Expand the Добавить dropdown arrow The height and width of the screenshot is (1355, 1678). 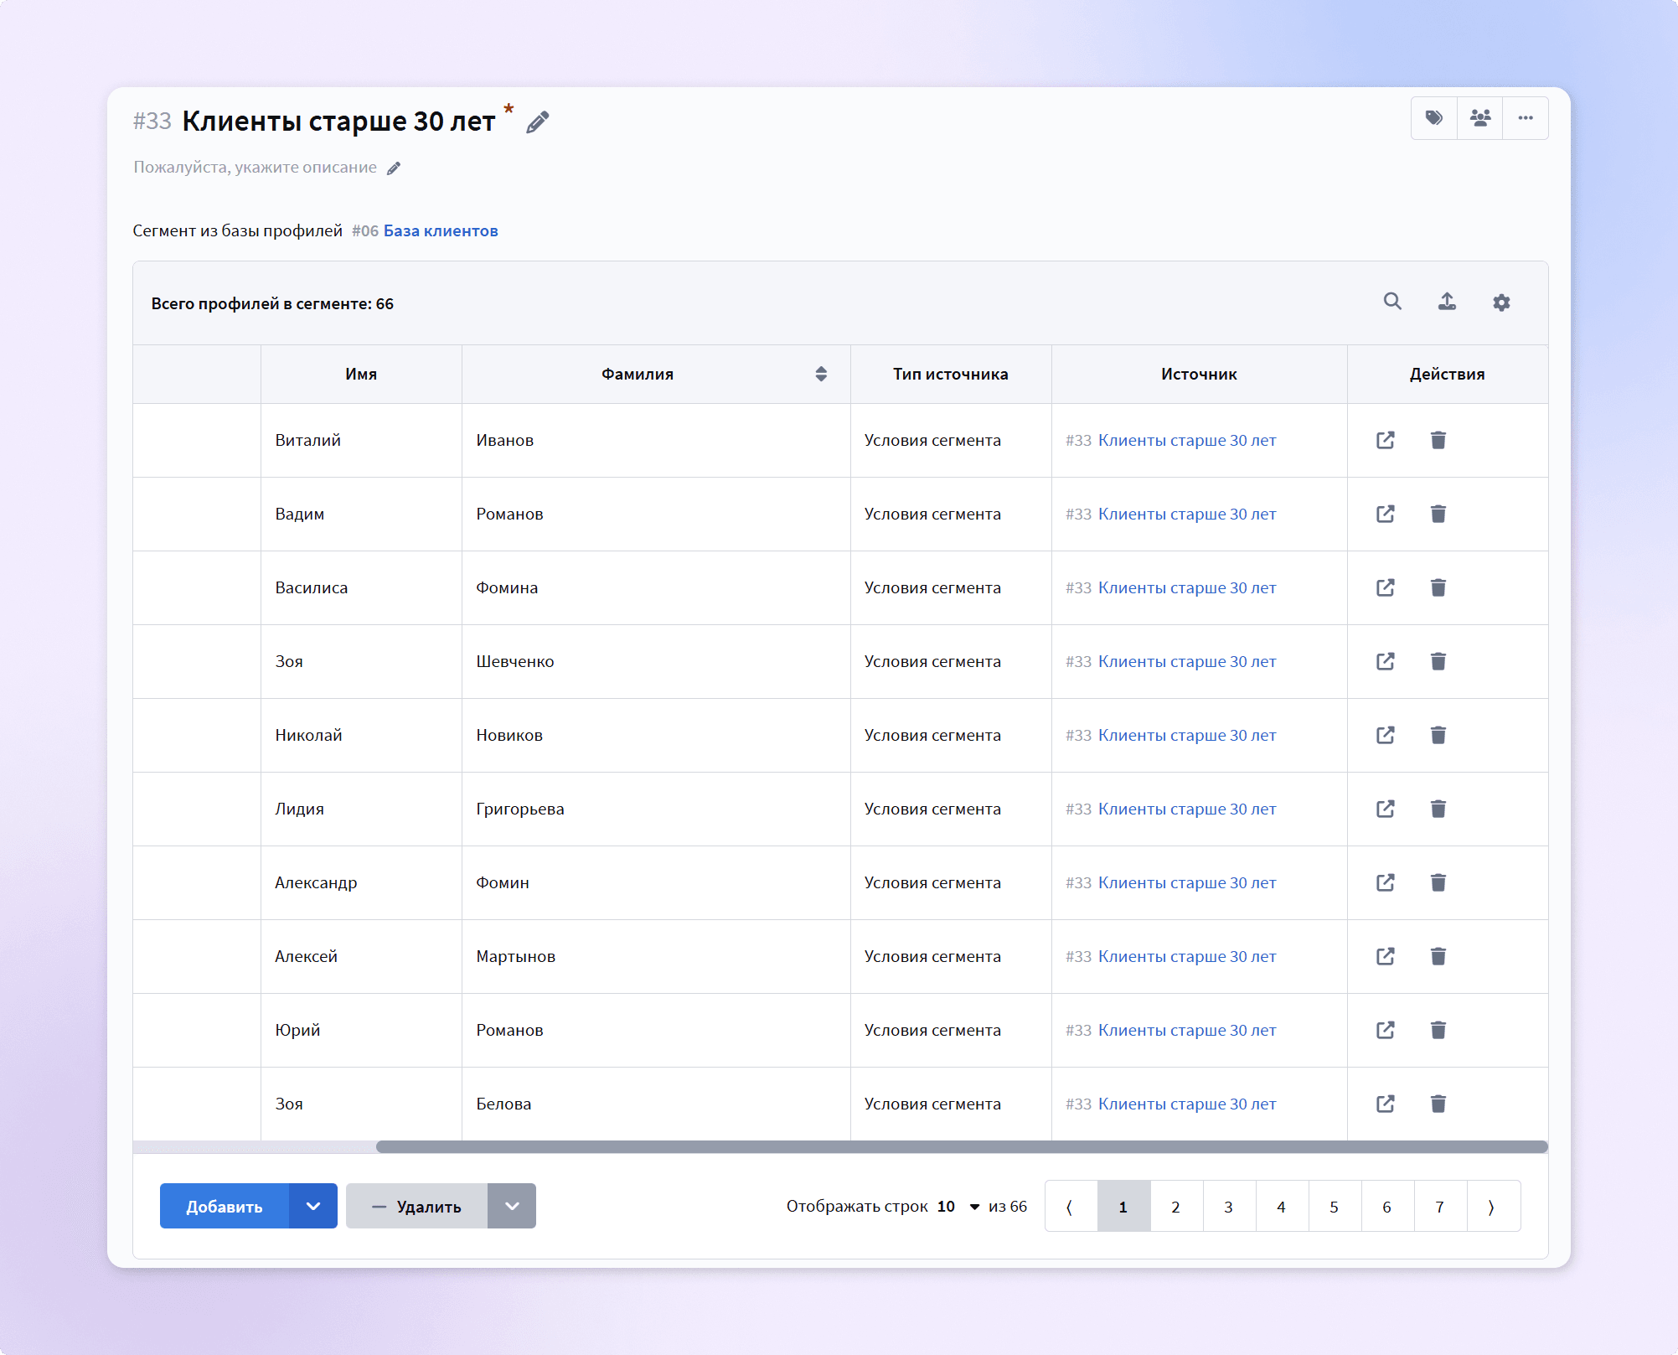coord(313,1206)
